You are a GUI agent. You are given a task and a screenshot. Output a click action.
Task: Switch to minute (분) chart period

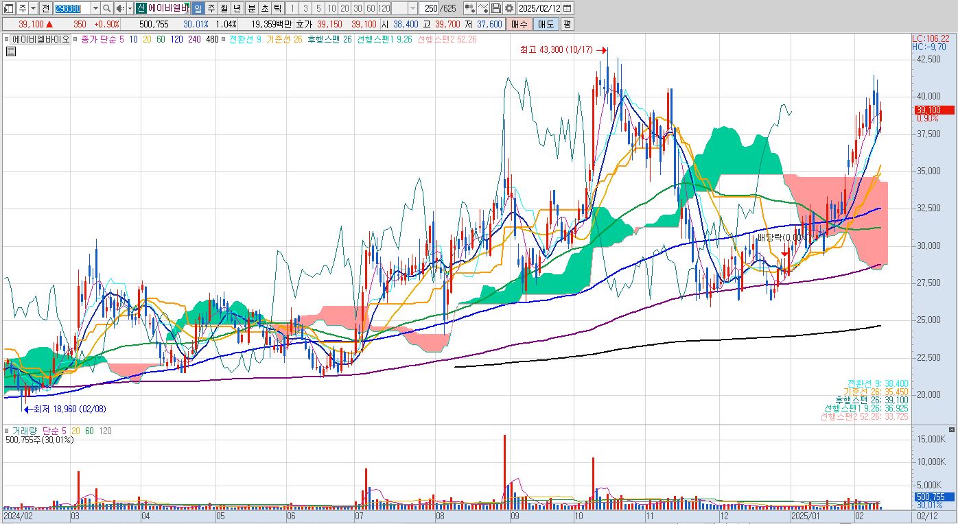tap(251, 8)
